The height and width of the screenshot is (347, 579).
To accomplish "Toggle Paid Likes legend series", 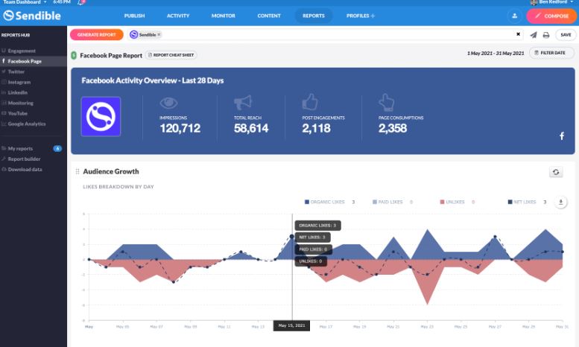I will pos(387,202).
